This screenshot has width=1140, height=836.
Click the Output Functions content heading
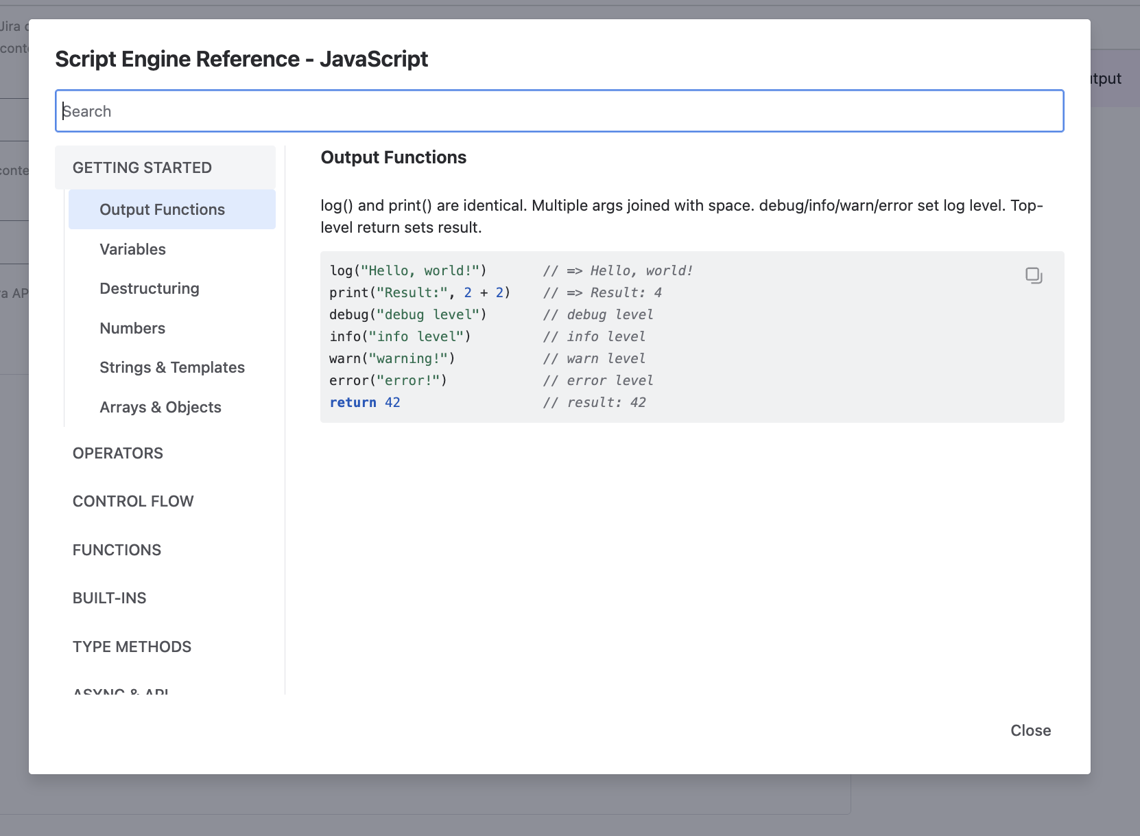[394, 157]
